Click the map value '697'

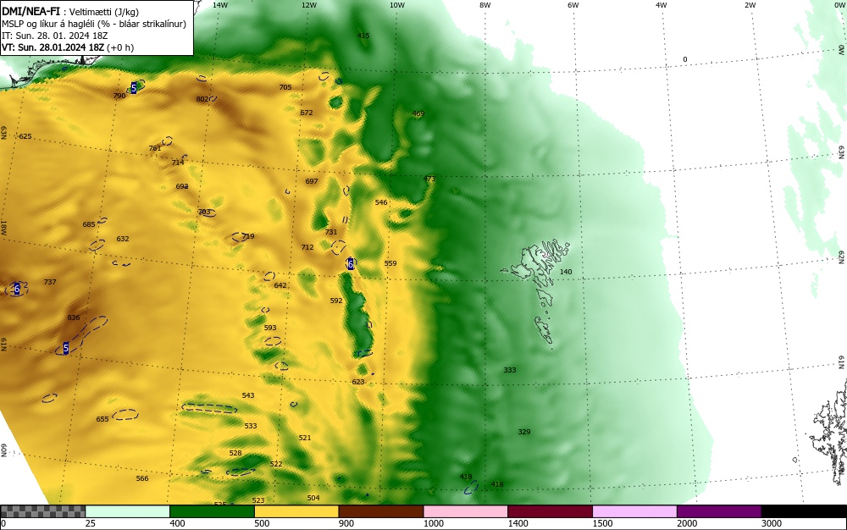[312, 181]
